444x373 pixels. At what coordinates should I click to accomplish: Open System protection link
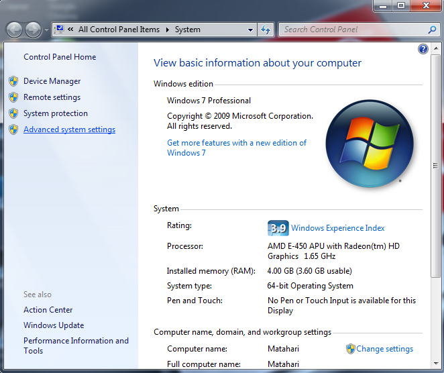(x=56, y=113)
